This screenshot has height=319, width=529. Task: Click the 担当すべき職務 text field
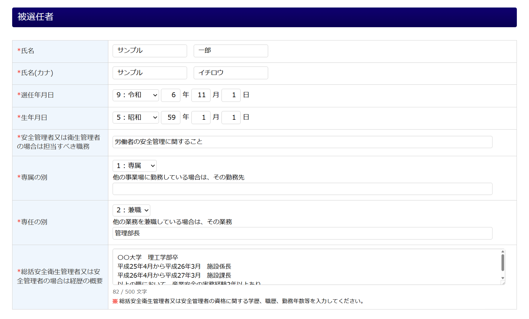tap(302, 142)
